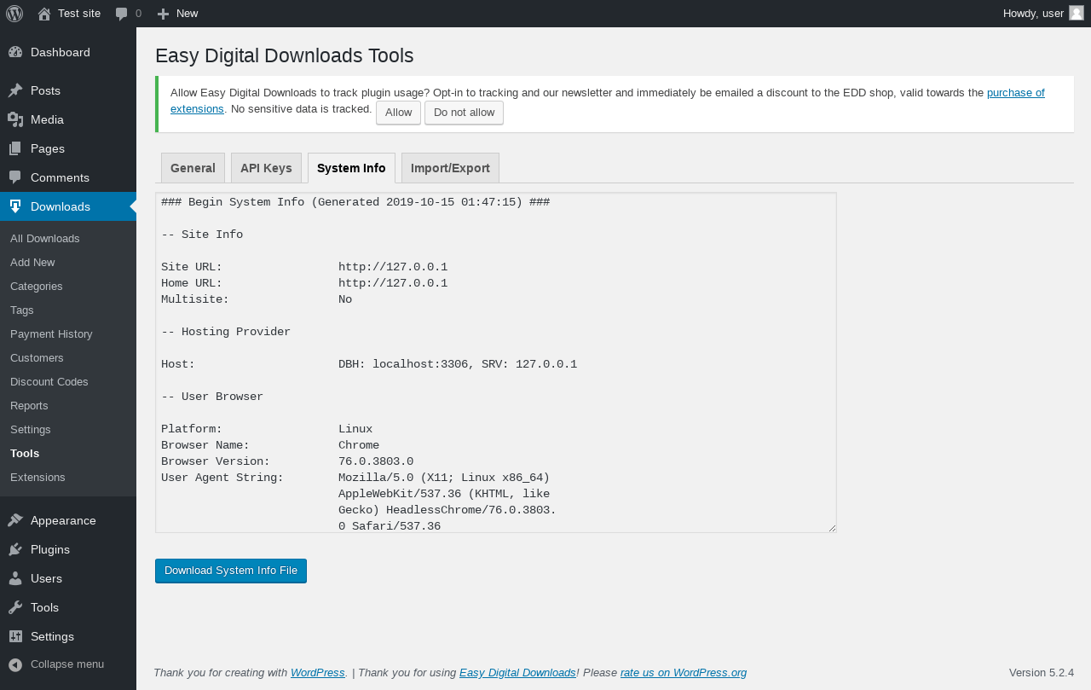
Task: Click the Pages icon in the sidebar
Action: pyautogui.click(x=15, y=148)
